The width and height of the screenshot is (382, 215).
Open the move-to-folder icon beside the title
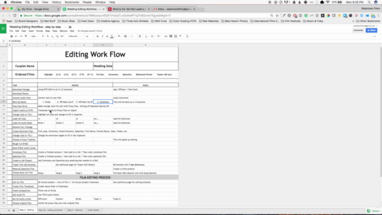(x=70, y=27)
